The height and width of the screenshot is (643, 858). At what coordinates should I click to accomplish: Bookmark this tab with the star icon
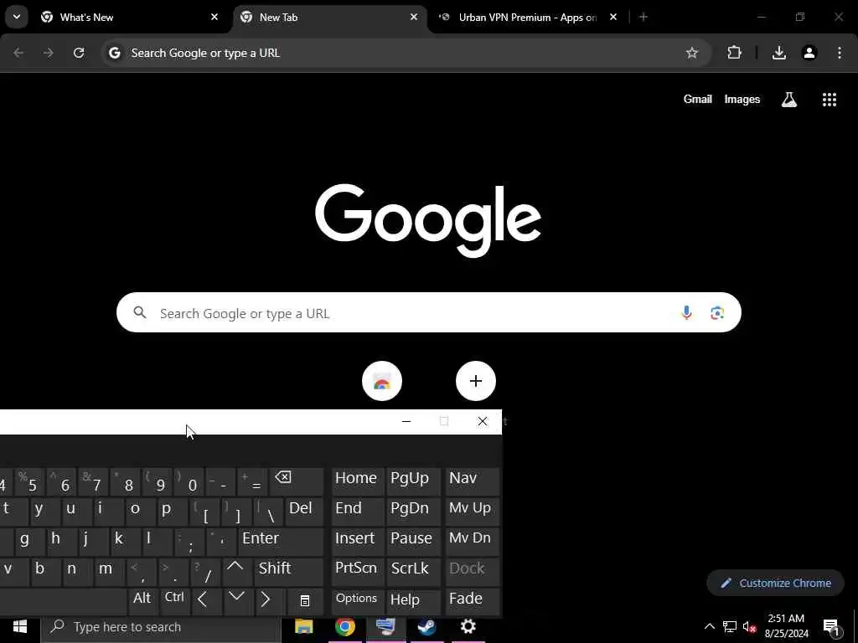coord(691,53)
